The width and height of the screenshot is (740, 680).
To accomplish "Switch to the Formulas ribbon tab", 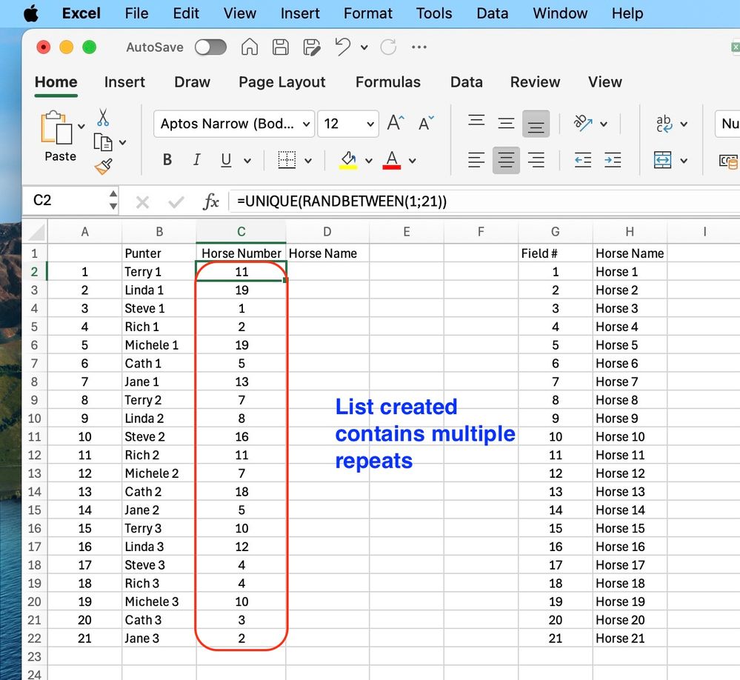I will (388, 82).
